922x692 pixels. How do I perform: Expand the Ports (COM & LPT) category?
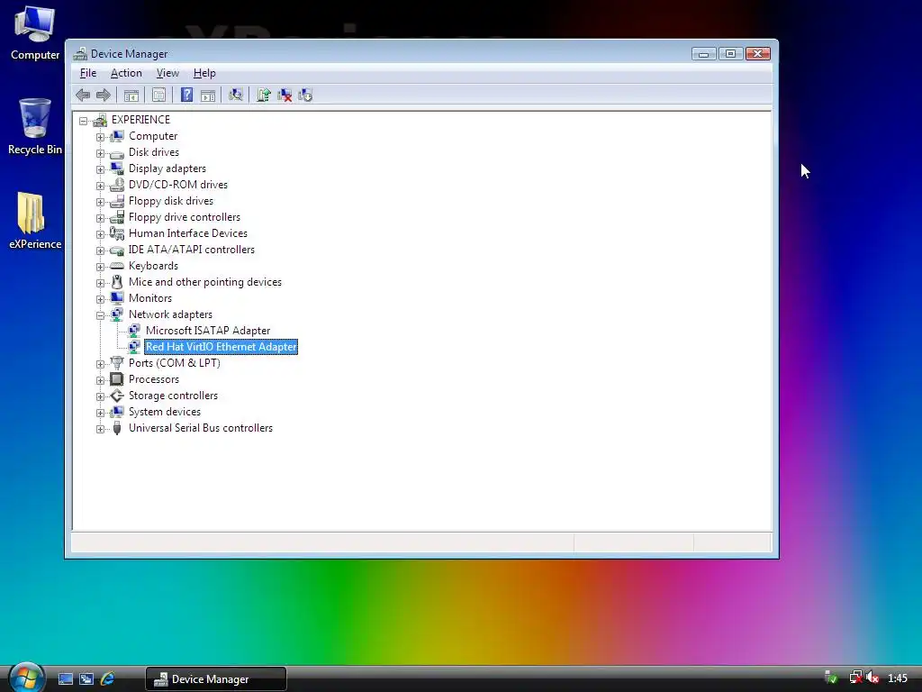101,364
